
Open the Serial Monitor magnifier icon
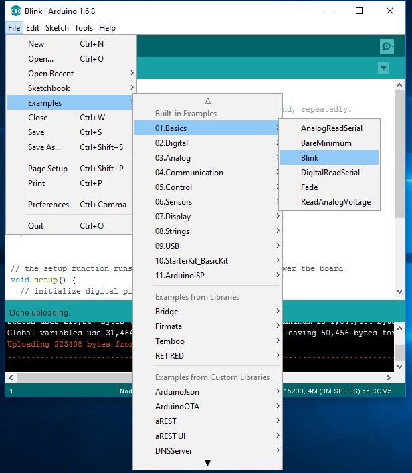(x=387, y=46)
